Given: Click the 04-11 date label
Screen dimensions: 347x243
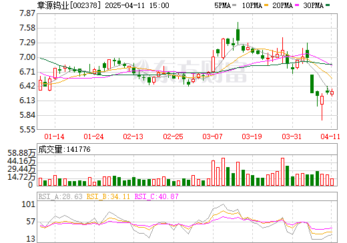Looking at the screenshot, I should pos(330,136).
